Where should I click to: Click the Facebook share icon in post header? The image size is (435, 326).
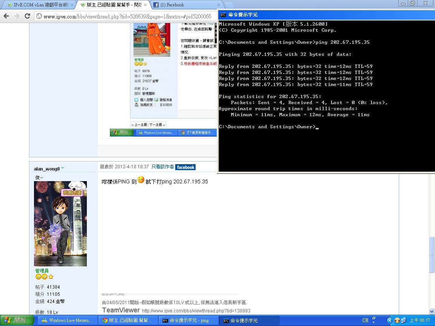point(185,167)
